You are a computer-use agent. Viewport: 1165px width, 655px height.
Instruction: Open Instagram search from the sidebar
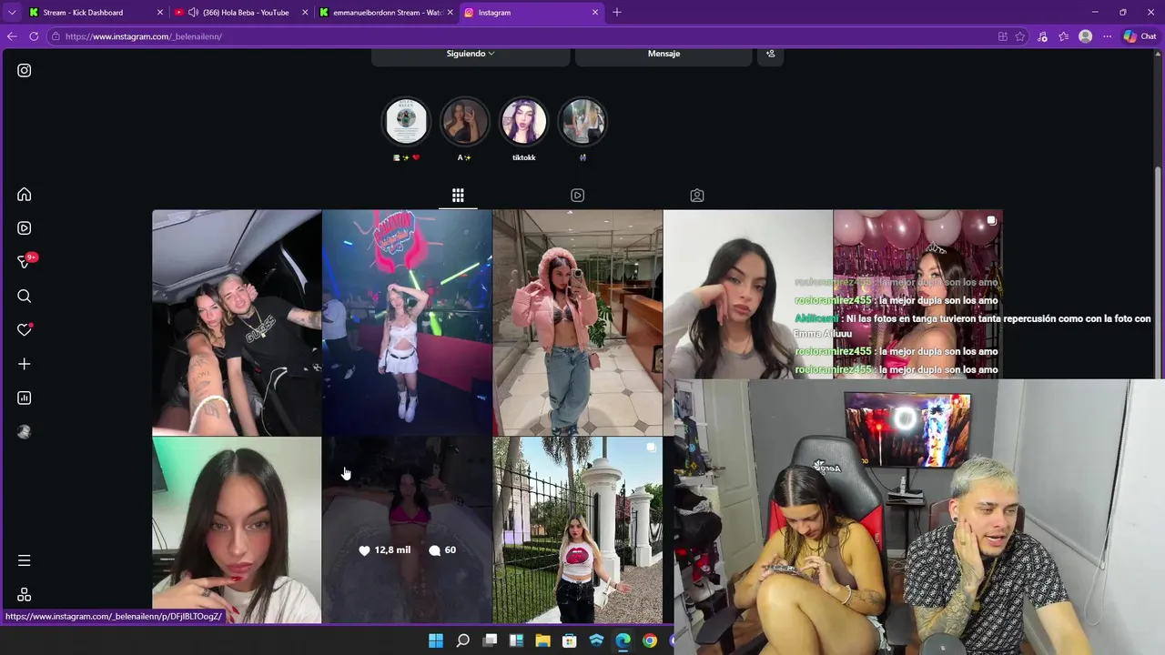point(25,296)
